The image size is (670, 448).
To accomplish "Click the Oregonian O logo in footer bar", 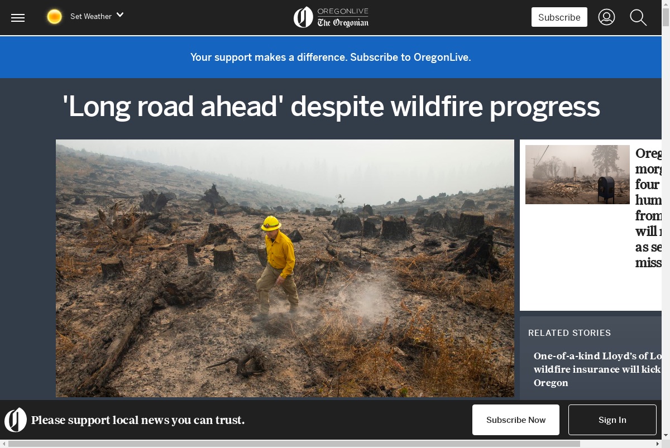I will pos(16,420).
